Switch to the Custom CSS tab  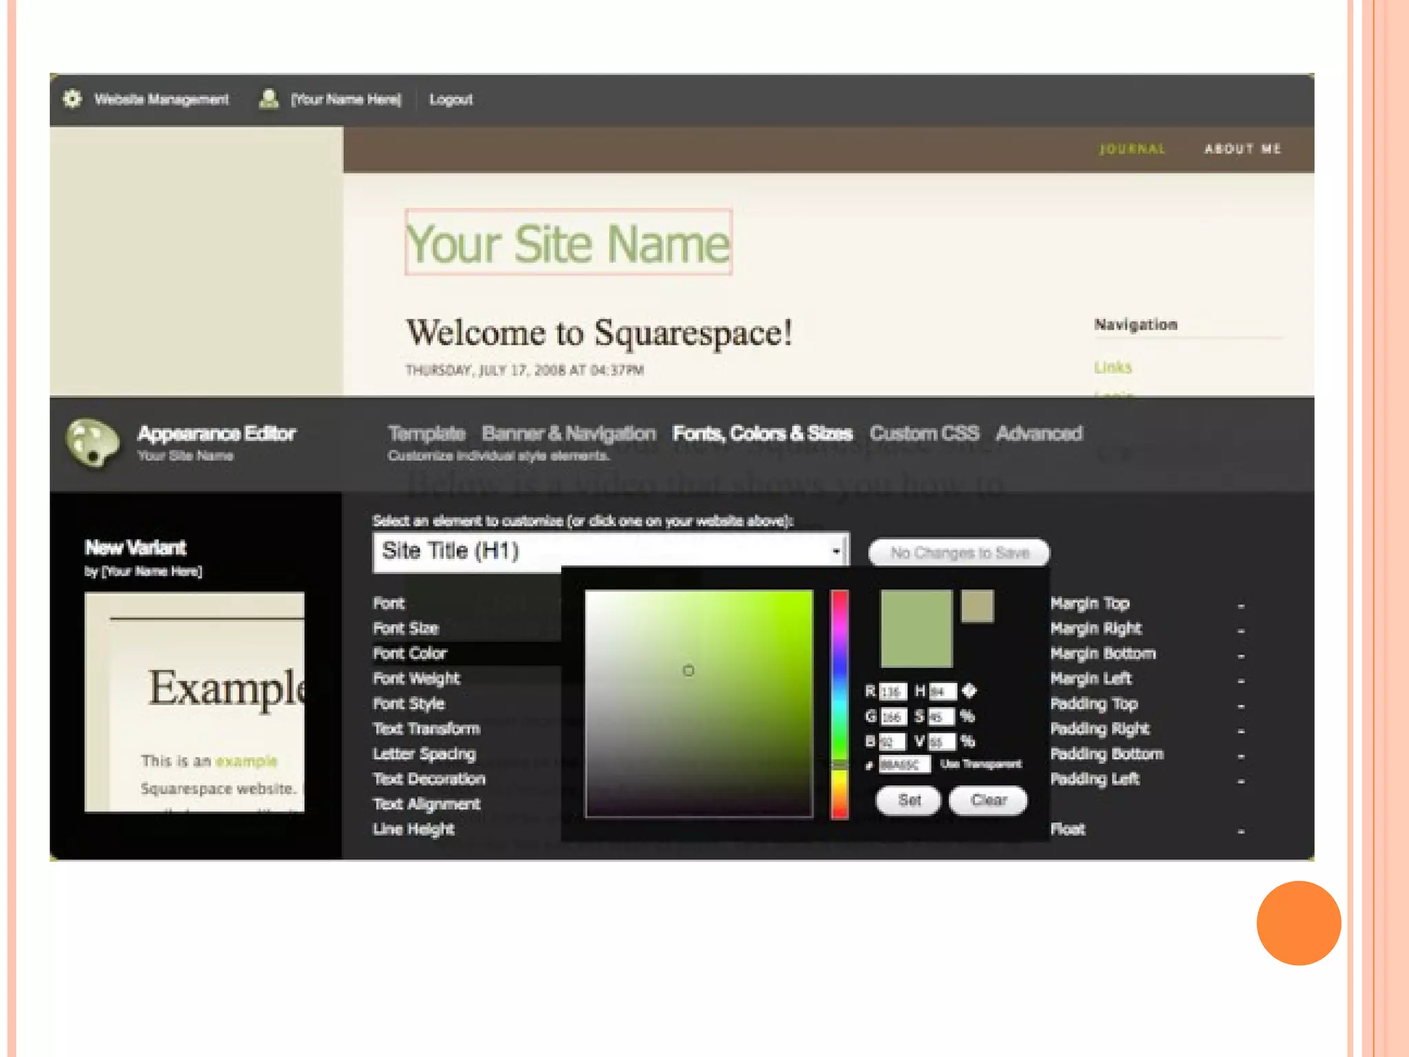coord(924,433)
